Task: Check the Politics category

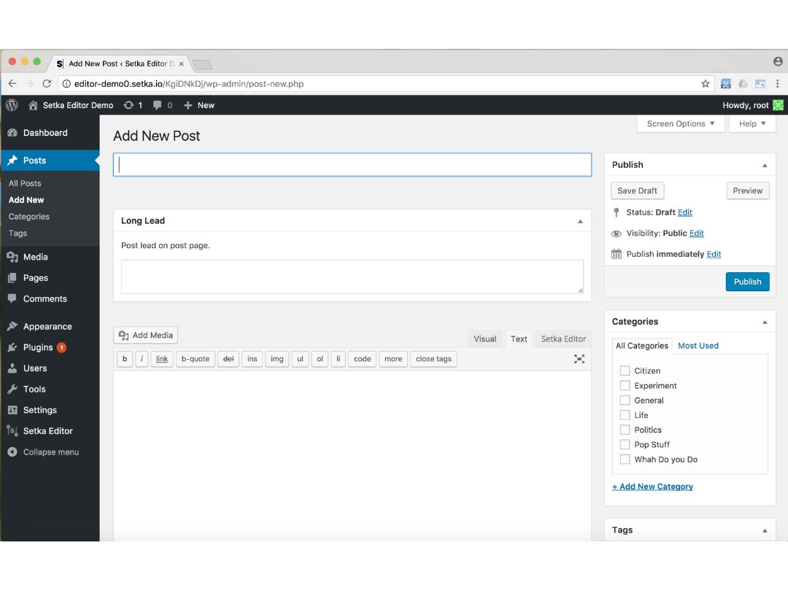Action: tap(625, 430)
